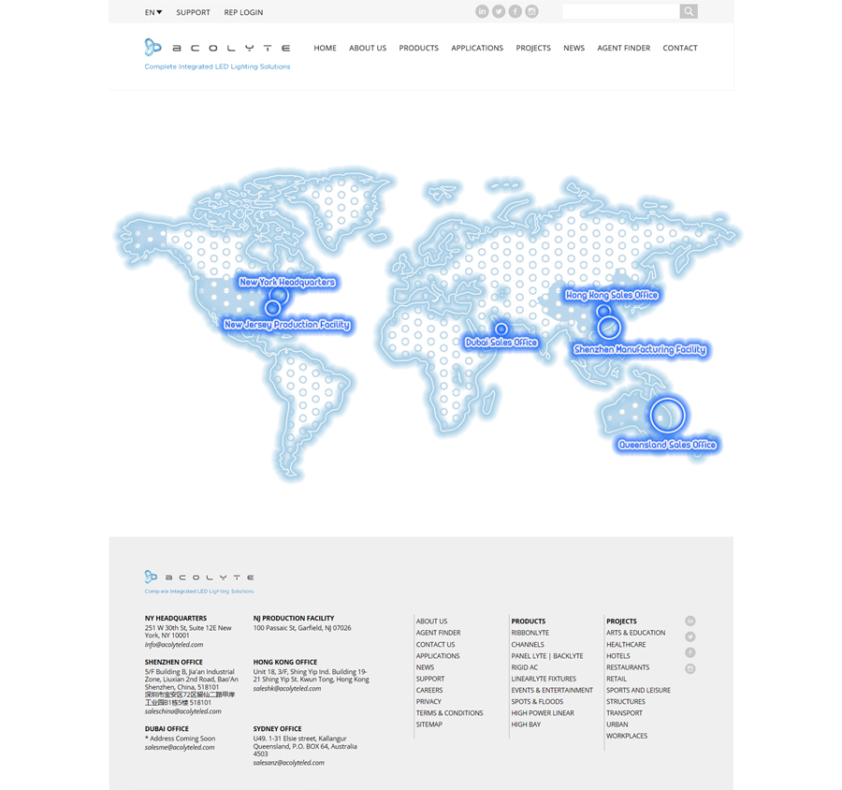Image resolution: width=842 pixels, height=790 pixels.
Task: Click Queensland Sales Office label
Action: pos(667,445)
